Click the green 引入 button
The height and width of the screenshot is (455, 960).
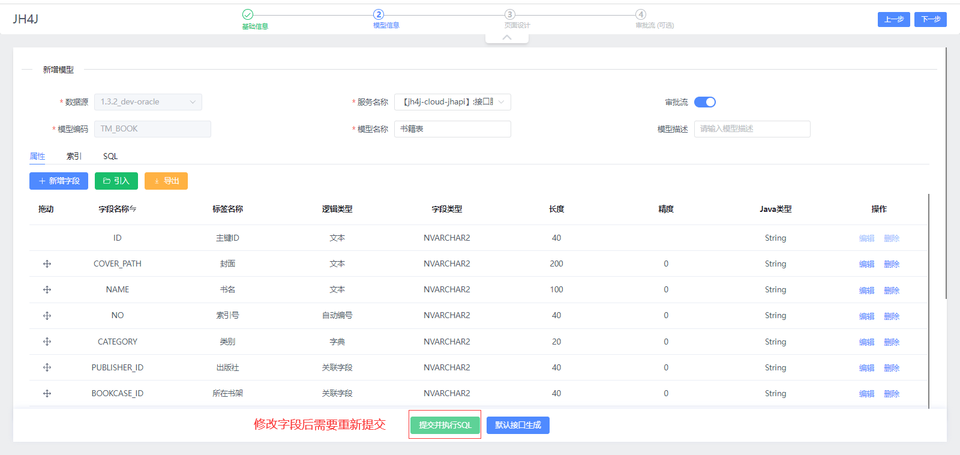click(x=116, y=181)
